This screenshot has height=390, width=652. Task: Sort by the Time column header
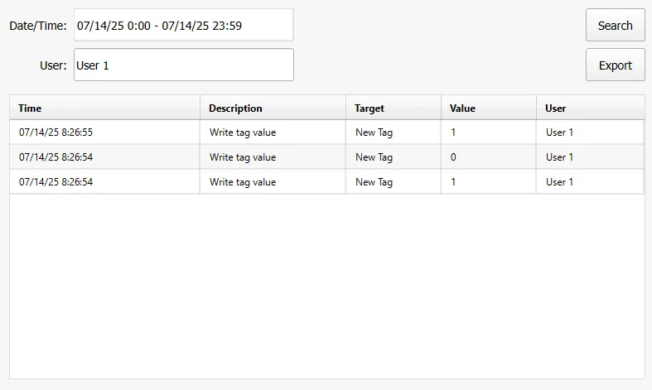click(104, 108)
